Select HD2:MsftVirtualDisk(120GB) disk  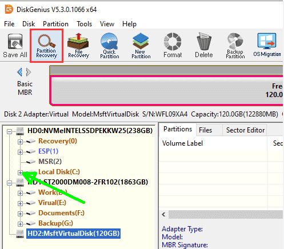[74, 234]
